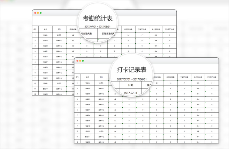Maximize the front window with the green button
This screenshot has width=229, height=149.
[x=83, y=61]
